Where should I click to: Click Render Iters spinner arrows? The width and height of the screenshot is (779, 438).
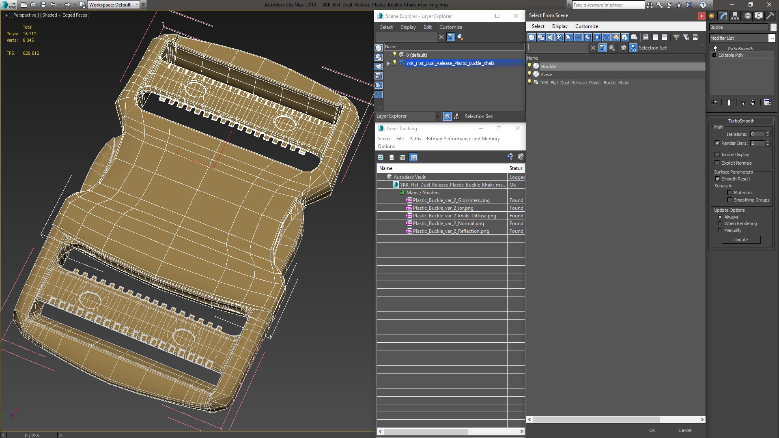(x=768, y=143)
